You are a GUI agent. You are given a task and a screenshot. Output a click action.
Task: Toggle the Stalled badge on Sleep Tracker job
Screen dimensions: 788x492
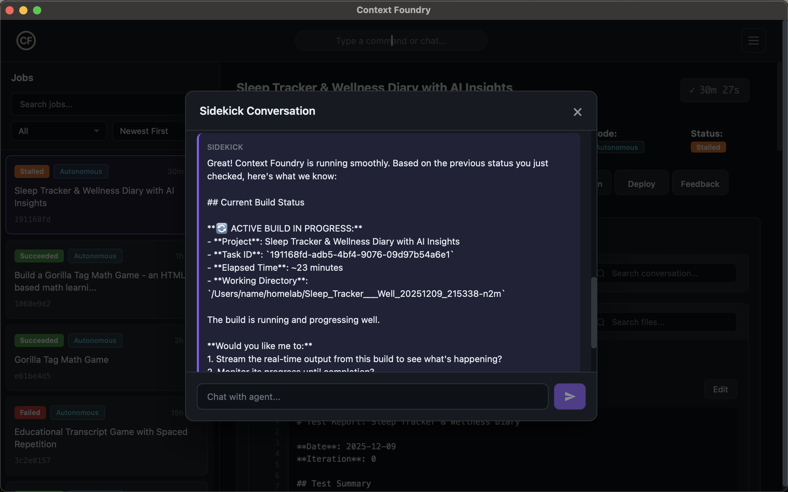click(x=31, y=171)
